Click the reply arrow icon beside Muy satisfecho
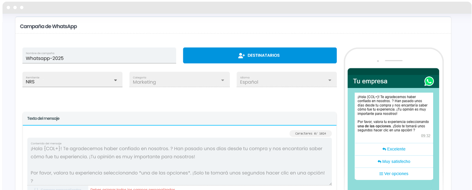 point(379,162)
